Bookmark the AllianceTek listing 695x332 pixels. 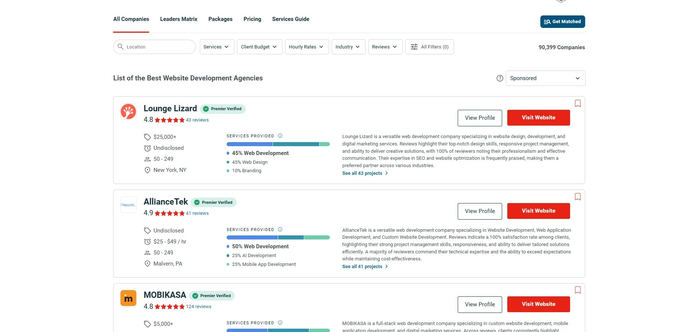pos(578,197)
